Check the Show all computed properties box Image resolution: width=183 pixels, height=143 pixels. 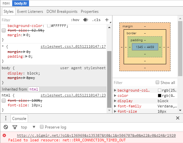(x=157, y=82)
